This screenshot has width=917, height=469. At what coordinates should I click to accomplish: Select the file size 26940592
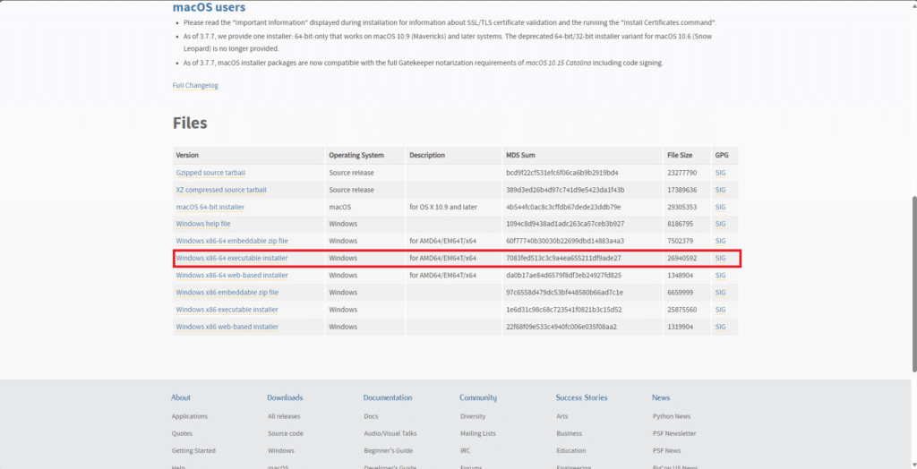[681, 258]
